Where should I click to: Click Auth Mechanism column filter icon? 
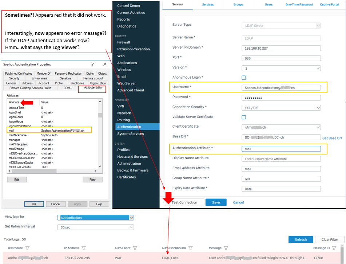[190, 248]
